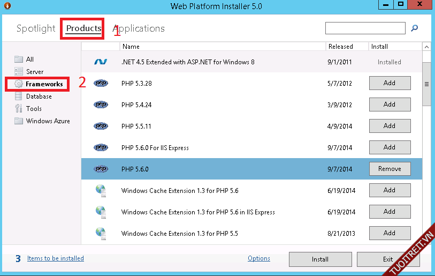Viewport: 435px width, 276px height.
Task: Switch to the Applications tab
Action: (x=139, y=28)
